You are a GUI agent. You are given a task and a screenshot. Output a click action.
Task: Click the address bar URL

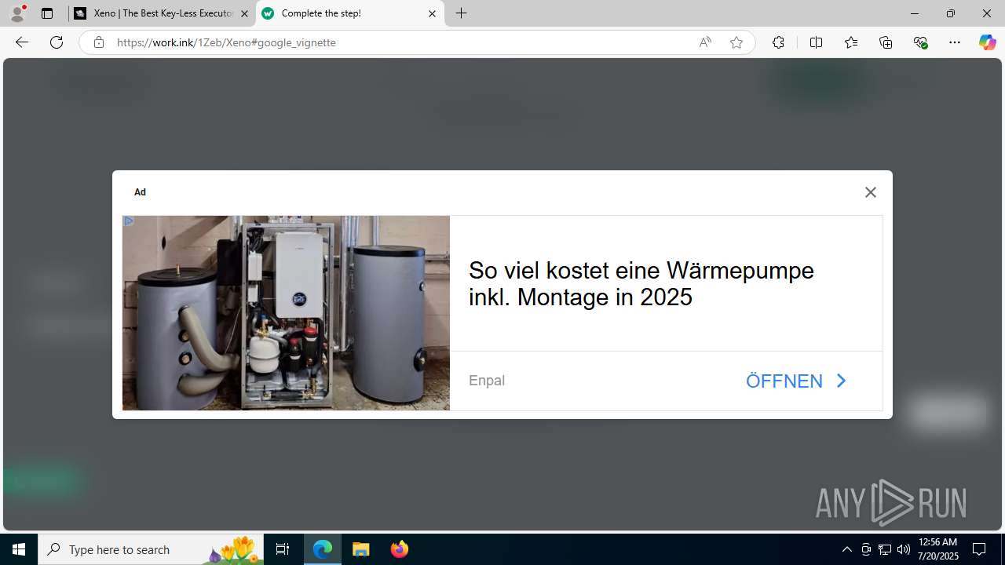tap(226, 42)
